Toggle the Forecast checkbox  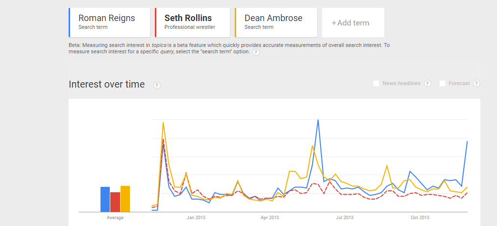[443, 84]
